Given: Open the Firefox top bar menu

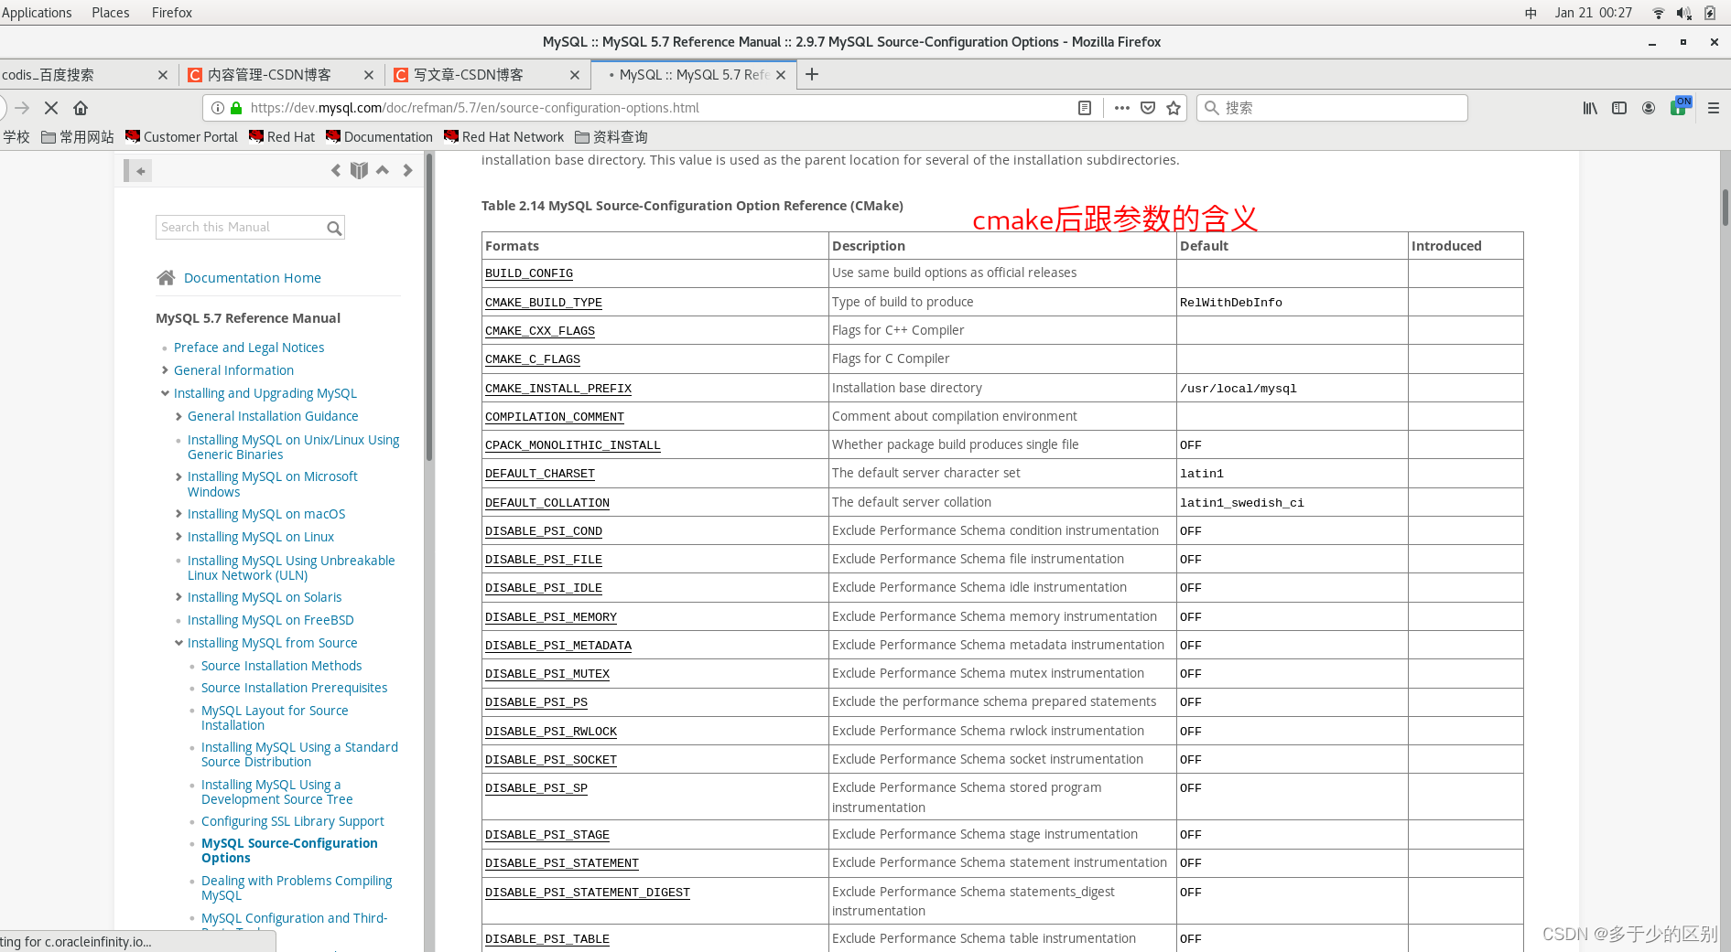Looking at the screenshot, I should coord(172,13).
